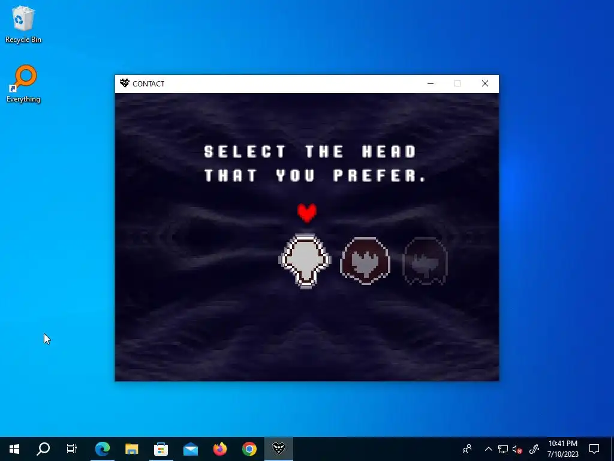Image resolution: width=614 pixels, height=461 pixels.
Task: Open People icon in system tray
Action: pyautogui.click(x=467, y=449)
